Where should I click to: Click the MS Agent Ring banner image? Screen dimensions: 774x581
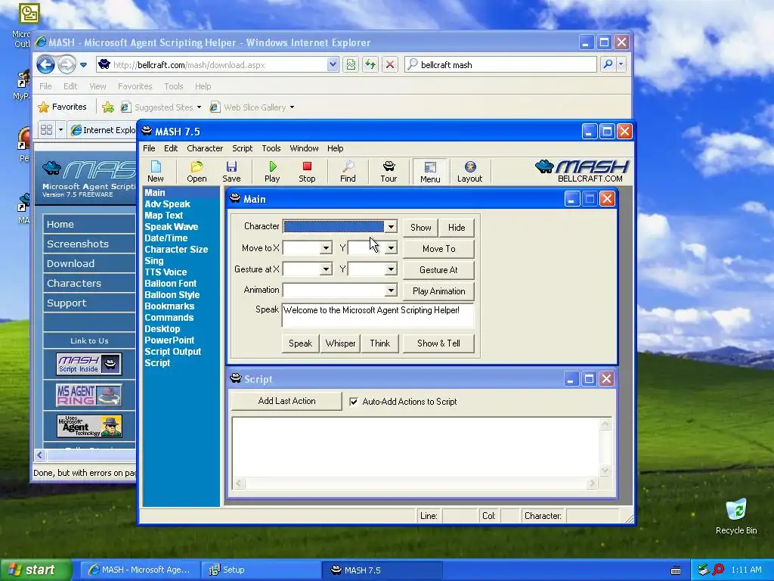coord(89,395)
